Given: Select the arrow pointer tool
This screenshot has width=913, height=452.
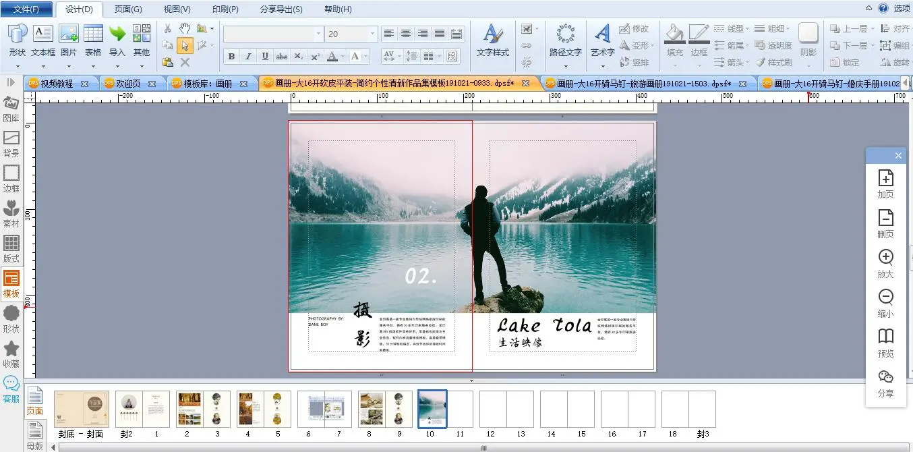Looking at the screenshot, I should click(x=185, y=45).
